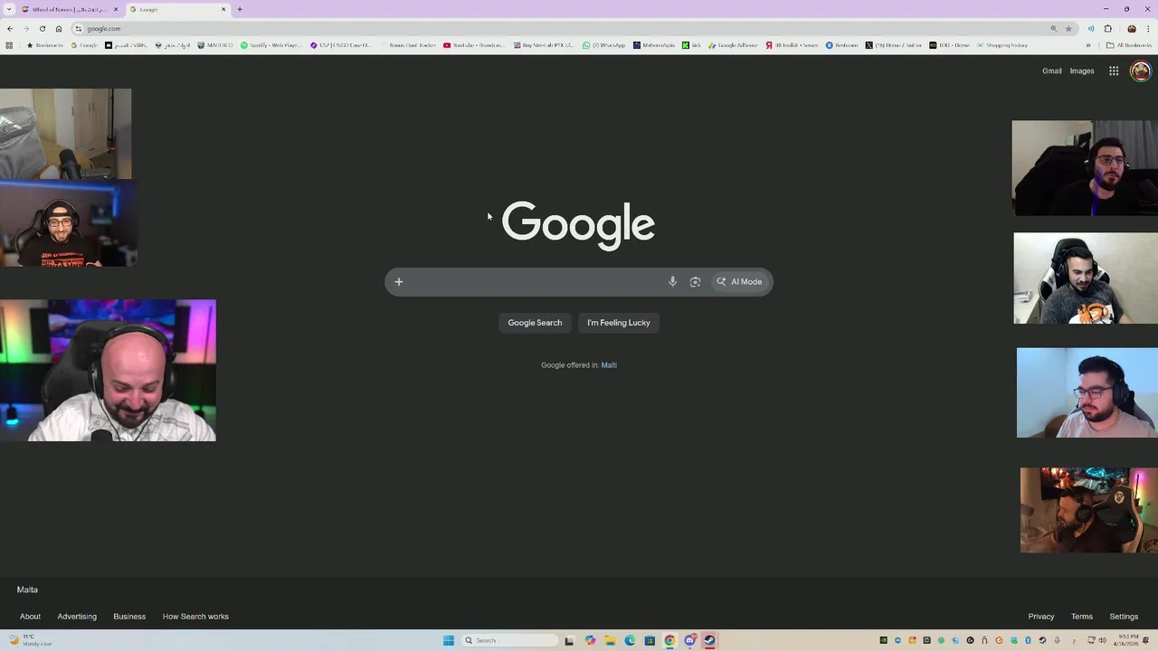This screenshot has width=1158, height=651.
Task: Select the Google tab
Action: tap(177, 9)
